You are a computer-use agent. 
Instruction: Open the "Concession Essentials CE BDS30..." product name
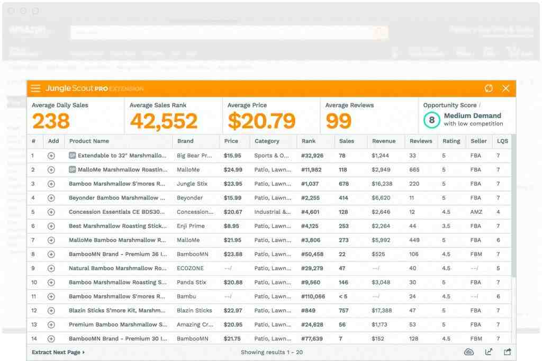coord(117,212)
